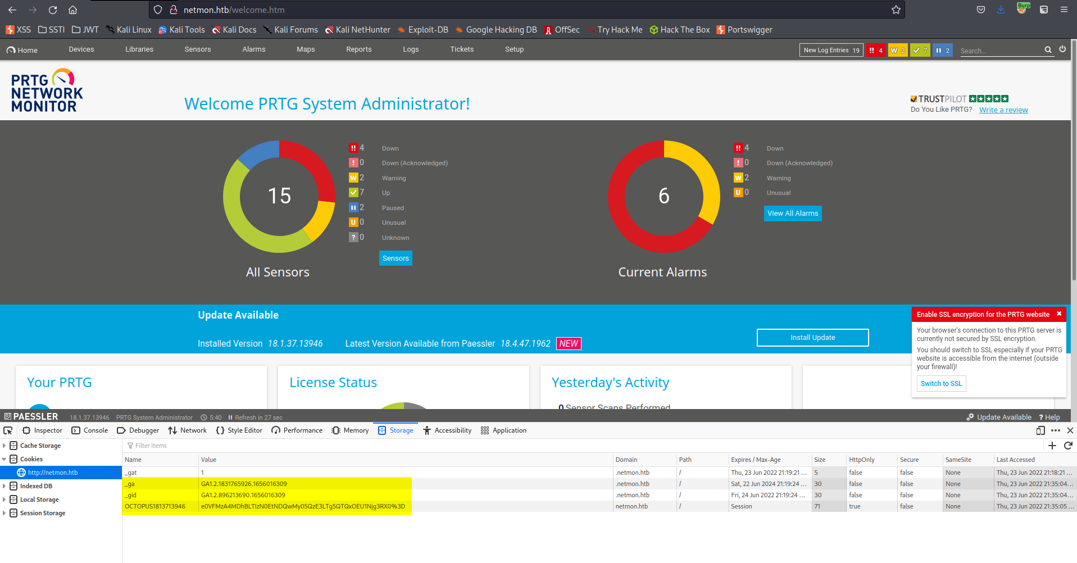
Task: Open the Alarms menu
Action: point(254,49)
